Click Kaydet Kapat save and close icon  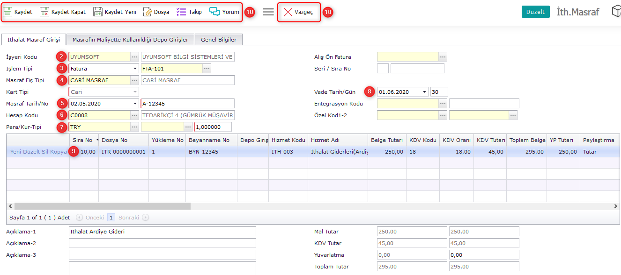44,12
